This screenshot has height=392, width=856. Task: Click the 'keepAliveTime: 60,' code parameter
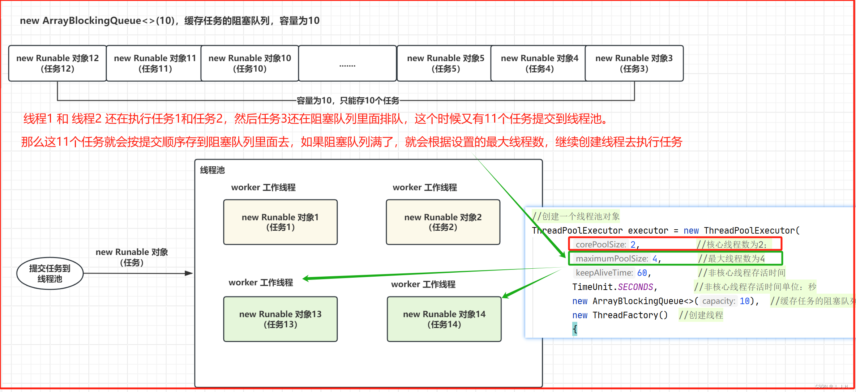(613, 273)
